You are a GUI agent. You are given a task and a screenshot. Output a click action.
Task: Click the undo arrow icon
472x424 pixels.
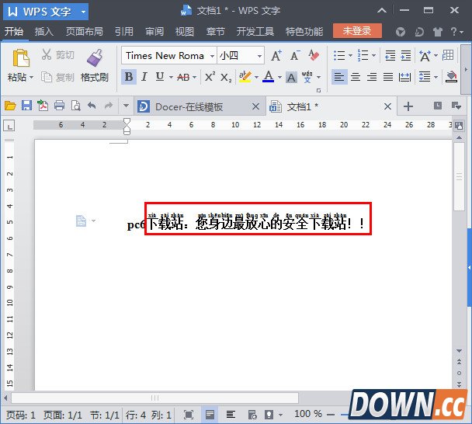(92, 106)
